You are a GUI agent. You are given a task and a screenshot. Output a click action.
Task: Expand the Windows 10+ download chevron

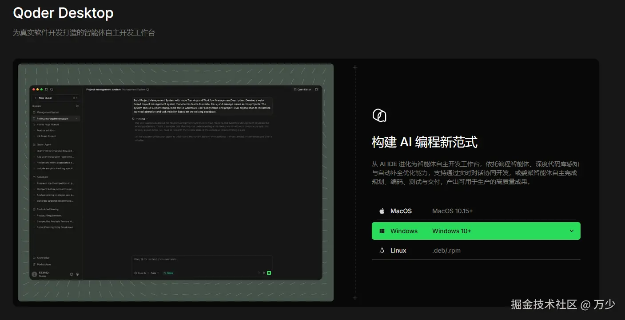pyautogui.click(x=572, y=231)
